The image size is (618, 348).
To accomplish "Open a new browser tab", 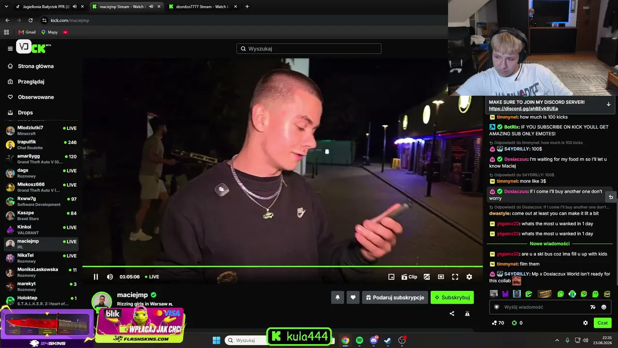I will tap(247, 7).
